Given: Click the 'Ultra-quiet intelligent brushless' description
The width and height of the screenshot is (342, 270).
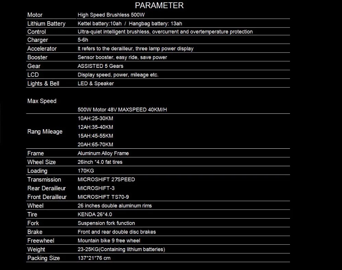Looking at the screenshot, I should [165, 32].
